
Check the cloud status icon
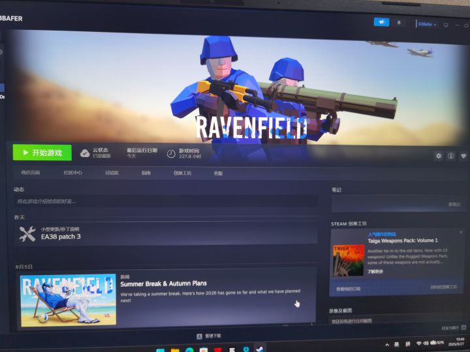[x=85, y=153]
